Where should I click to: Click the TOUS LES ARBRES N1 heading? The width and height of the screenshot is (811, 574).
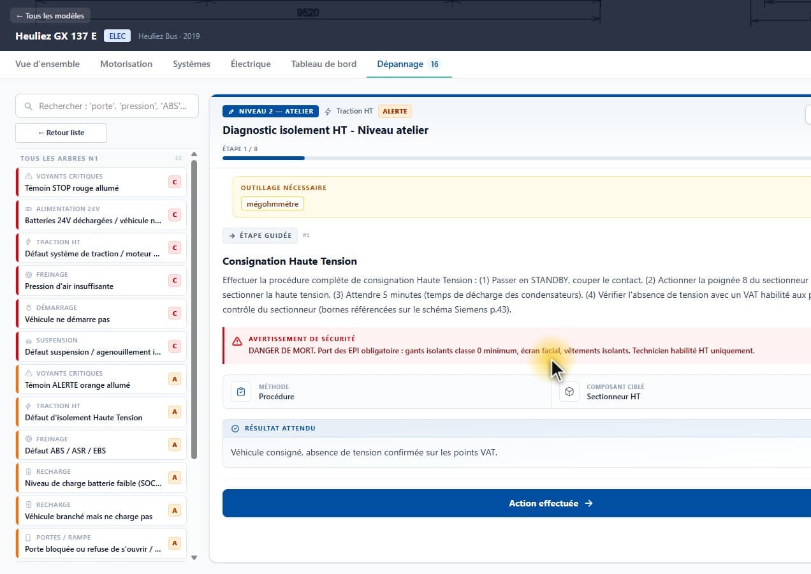tap(59, 158)
